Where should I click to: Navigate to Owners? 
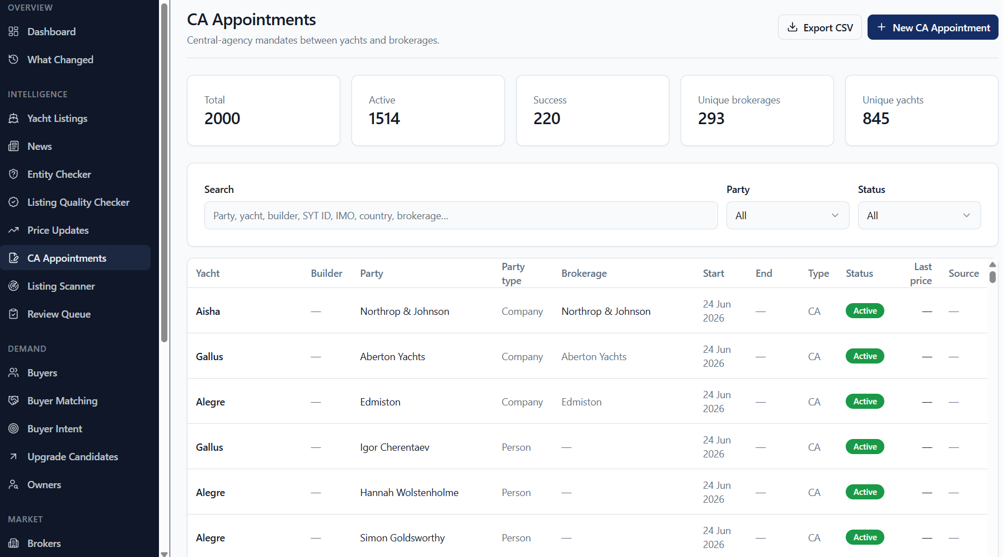(x=75, y=484)
